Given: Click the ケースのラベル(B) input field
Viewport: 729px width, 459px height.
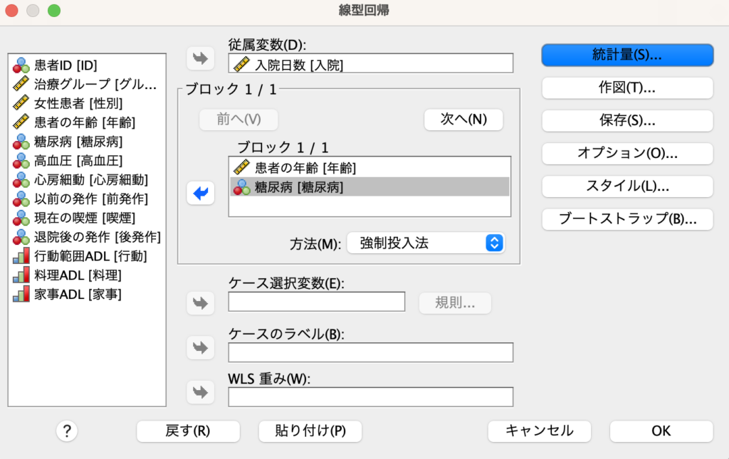Looking at the screenshot, I should (370, 353).
